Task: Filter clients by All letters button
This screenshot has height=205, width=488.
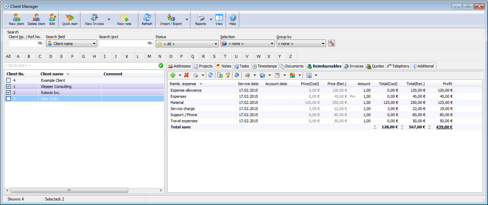Action: point(9,56)
